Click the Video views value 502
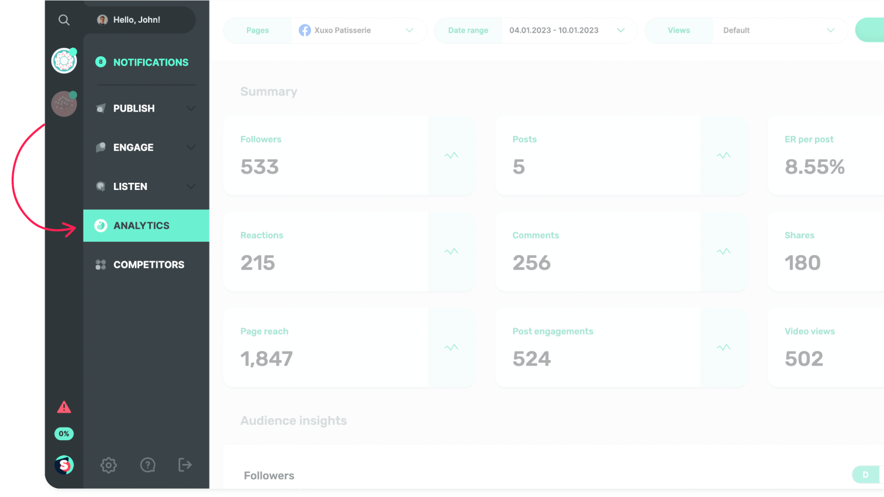This screenshot has height=497, width=884. click(x=804, y=359)
